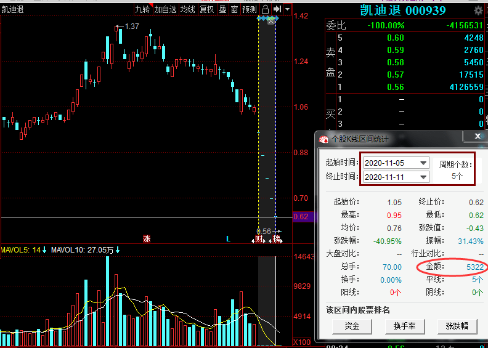Open the 起始时间 start date dropdown
The height and width of the screenshot is (348, 488).
(x=423, y=163)
